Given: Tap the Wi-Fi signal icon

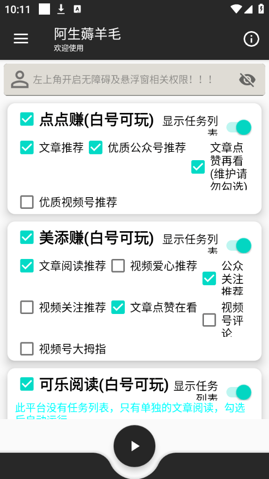Looking at the screenshot, I should click(x=236, y=9).
